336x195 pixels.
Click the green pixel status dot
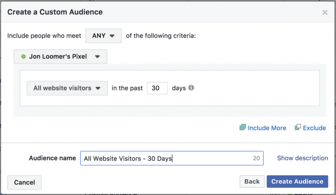pos(22,56)
